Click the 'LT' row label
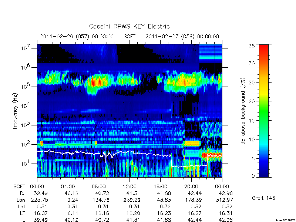Image resolution: width=296 pixels, height=222 pixels. click(x=23, y=213)
